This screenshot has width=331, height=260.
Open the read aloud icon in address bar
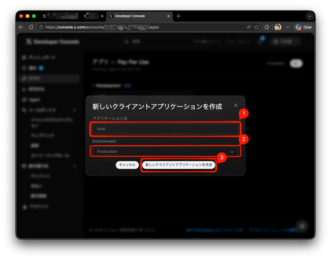(x=249, y=27)
